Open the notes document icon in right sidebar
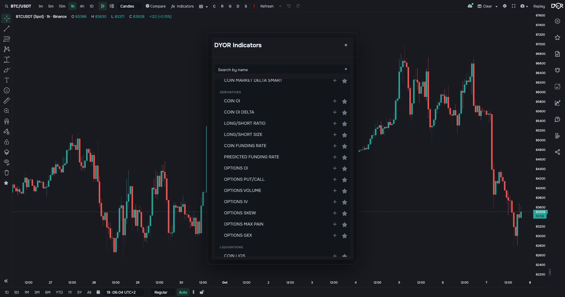Image resolution: width=565 pixels, height=297 pixels. [557, 54]
